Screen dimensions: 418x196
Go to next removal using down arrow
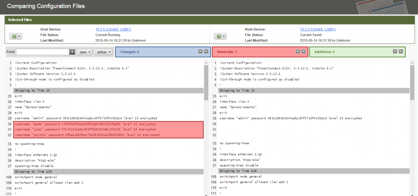(x=298, y=51)
